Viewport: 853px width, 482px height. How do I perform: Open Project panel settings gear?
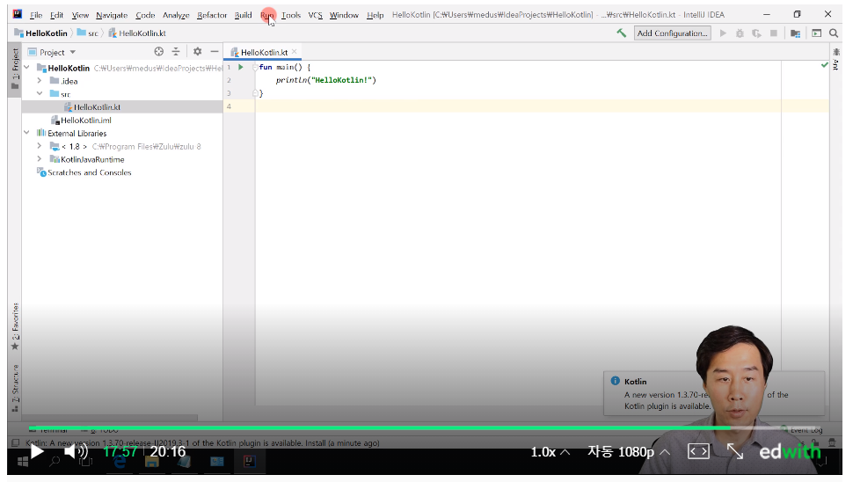coord(198,52)
